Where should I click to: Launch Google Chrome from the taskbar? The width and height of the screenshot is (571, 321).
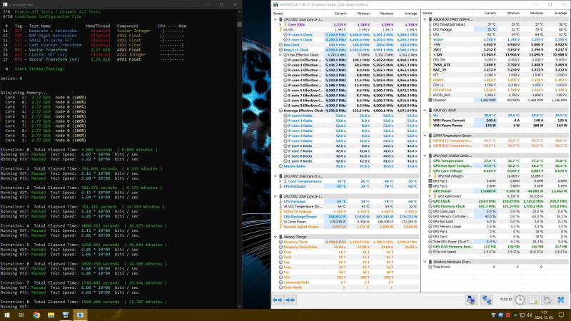click(36, 315)
